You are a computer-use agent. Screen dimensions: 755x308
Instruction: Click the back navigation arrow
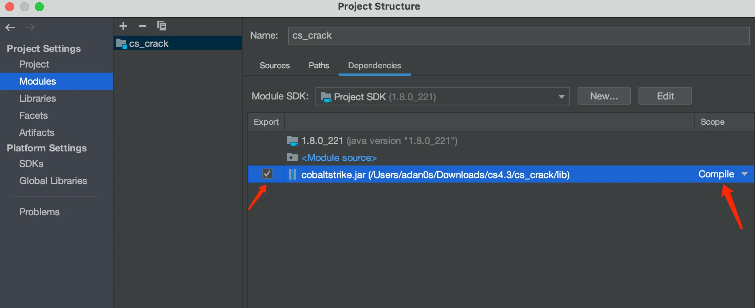tap(10, 27)
